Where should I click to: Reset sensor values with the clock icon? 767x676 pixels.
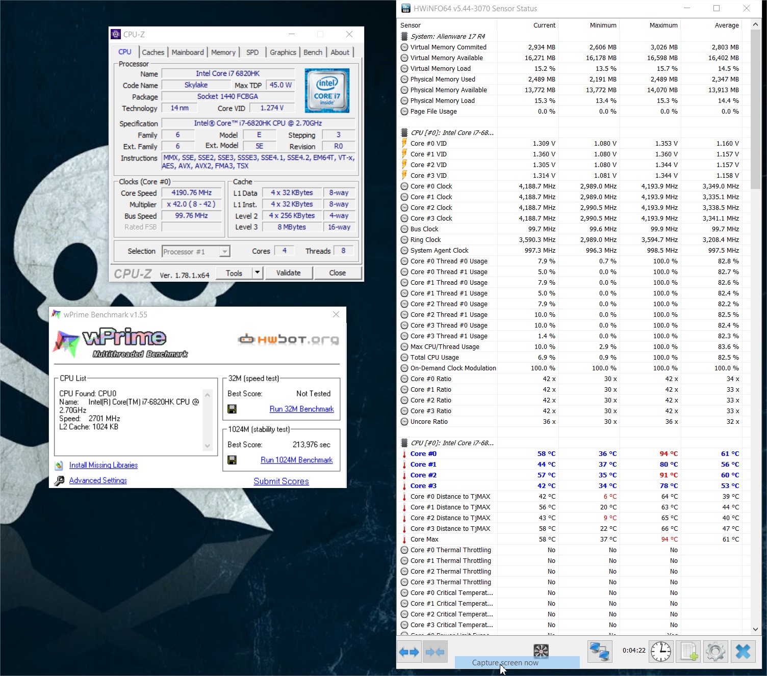[661, 652]
